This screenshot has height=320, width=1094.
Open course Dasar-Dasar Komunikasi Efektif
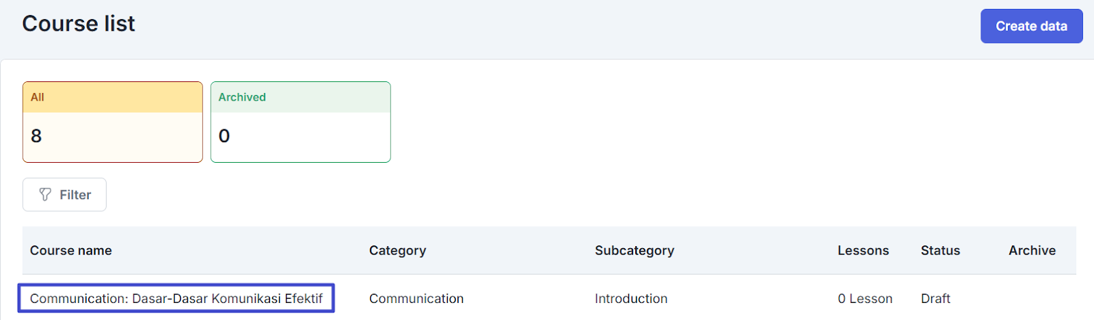176,299
